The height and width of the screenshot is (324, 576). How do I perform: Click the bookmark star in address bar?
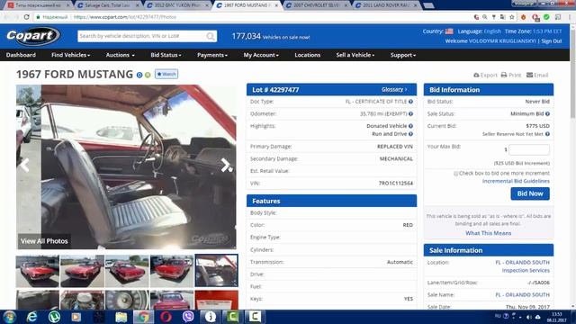(512, 17)
